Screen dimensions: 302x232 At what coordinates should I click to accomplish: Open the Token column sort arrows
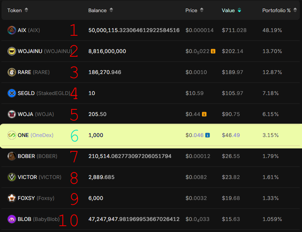[x=26, y=10]
